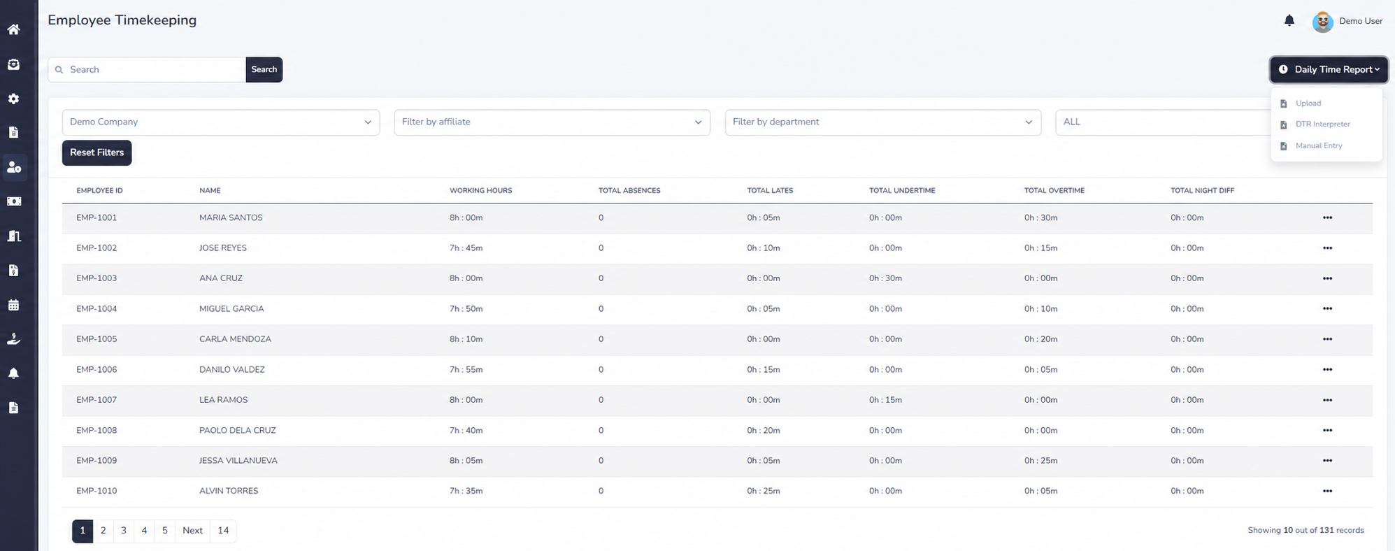
Task: Click the TOTAL UNDERTIME column header
Action: pyautogui.click(x=902, y=190)
